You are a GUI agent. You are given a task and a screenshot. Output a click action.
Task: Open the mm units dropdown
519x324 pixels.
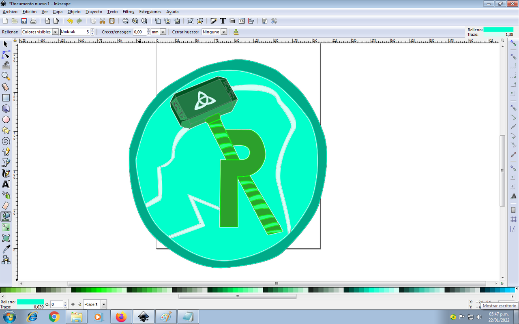163,32
